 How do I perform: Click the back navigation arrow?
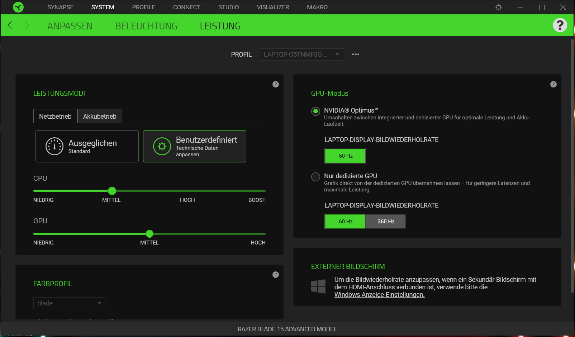point(10,25)
